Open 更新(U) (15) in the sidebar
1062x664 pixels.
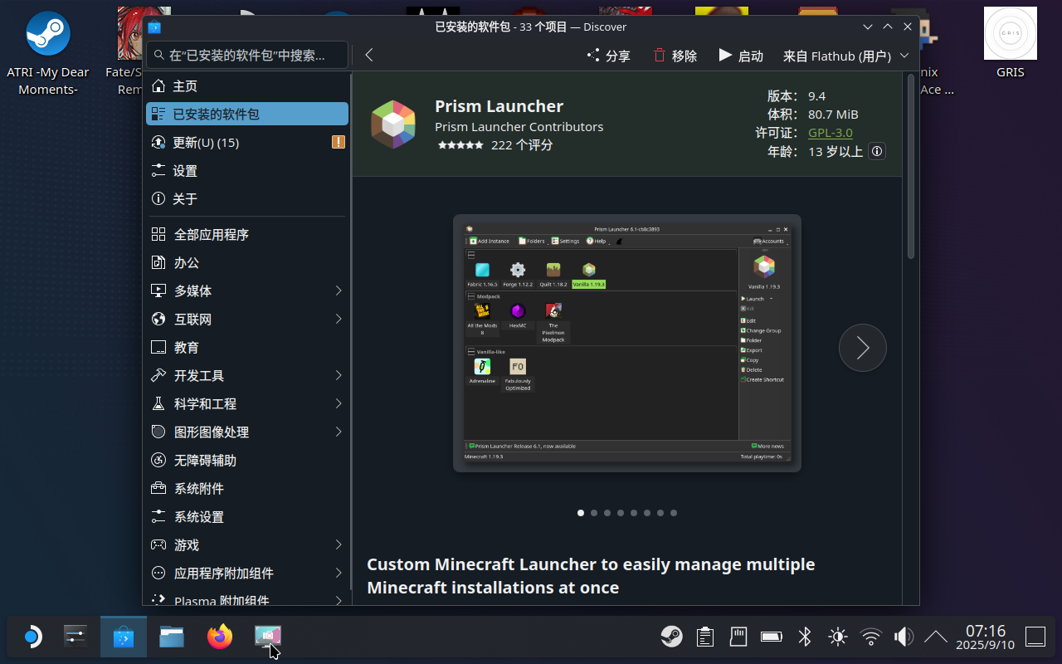pos(247,142)
